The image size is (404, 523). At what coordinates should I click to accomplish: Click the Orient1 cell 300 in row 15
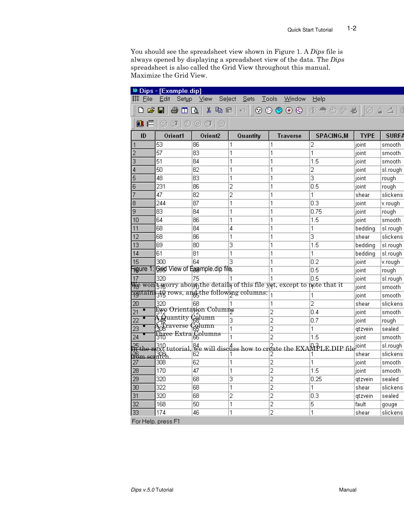(174, 262)
